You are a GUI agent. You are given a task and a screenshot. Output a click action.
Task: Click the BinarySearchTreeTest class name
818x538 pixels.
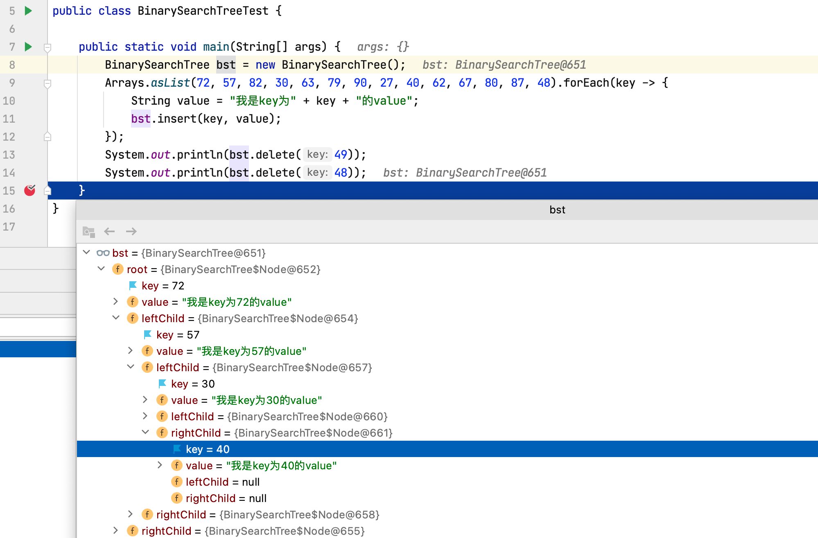[x=203, y=11]
